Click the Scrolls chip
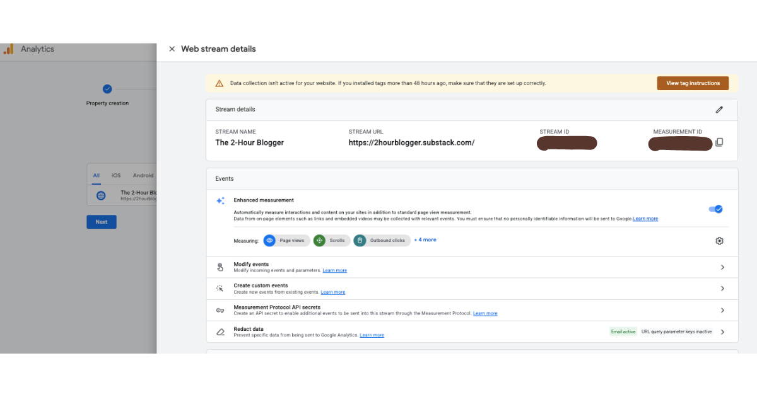 tap(332, 240)
